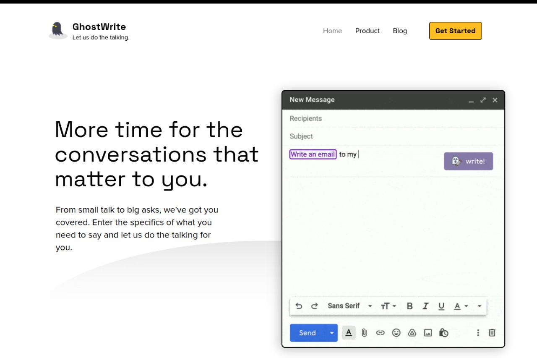Click the Subject field

coord(393,136)
